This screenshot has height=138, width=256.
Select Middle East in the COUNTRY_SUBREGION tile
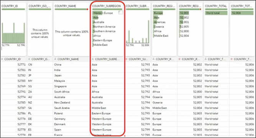(x=100, y=45)
